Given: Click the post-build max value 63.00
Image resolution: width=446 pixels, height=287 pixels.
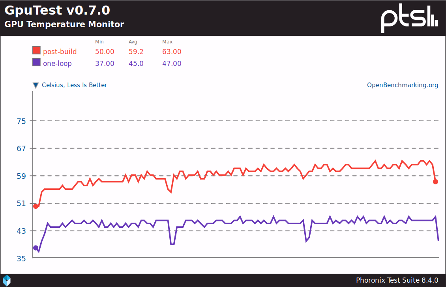Looking at the screenshot, I should pyautogui.click(x=172, y=52).
